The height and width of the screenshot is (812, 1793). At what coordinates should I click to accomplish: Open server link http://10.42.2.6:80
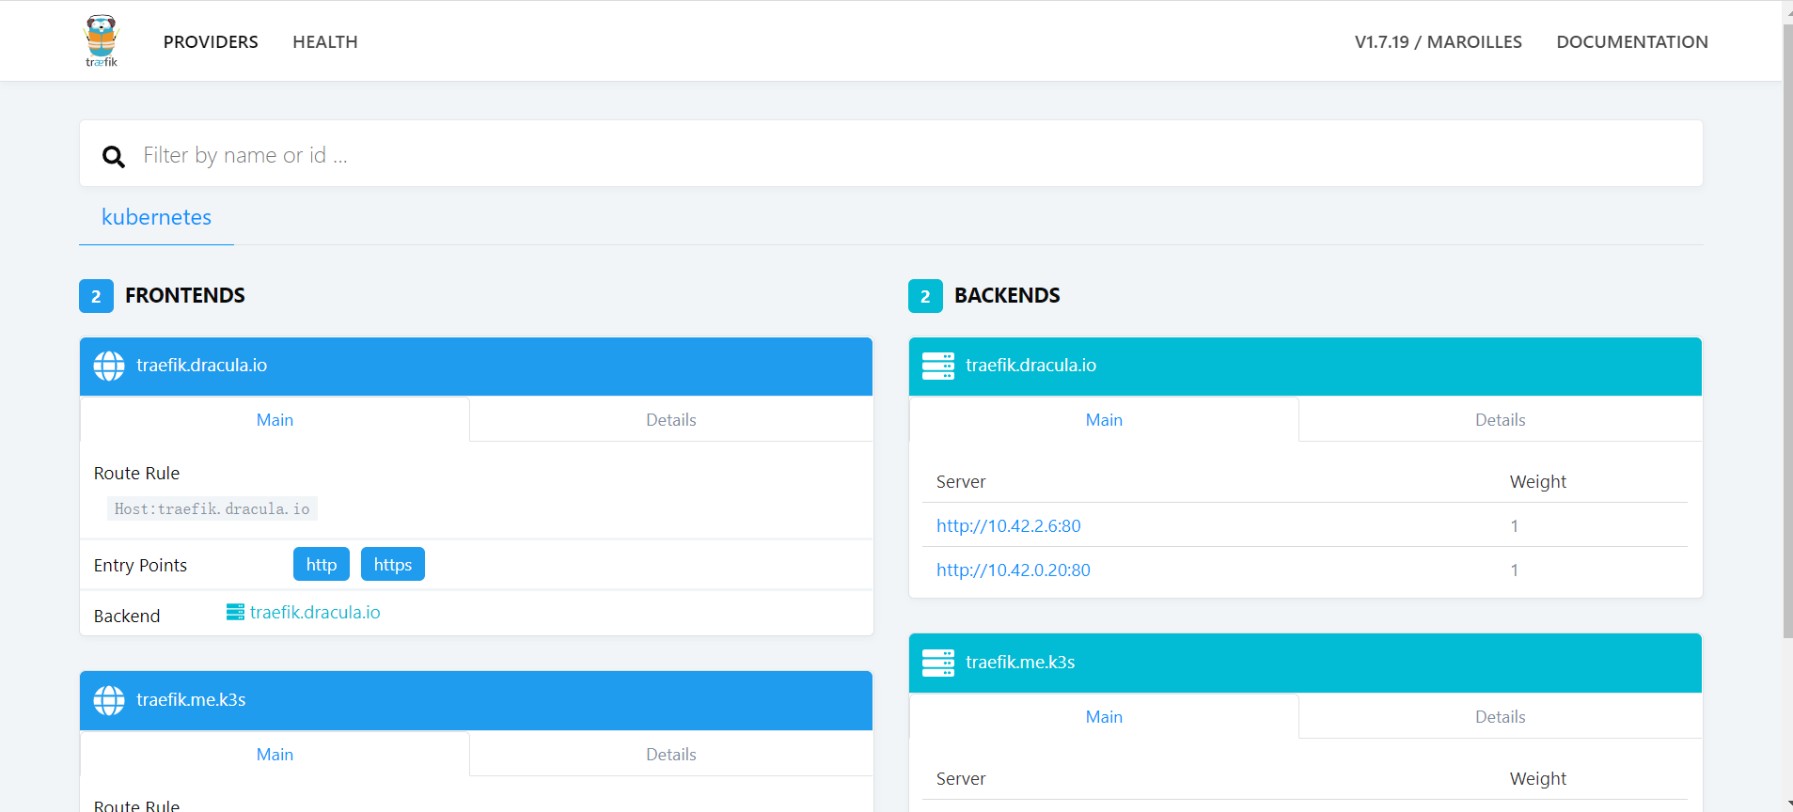1009,525
